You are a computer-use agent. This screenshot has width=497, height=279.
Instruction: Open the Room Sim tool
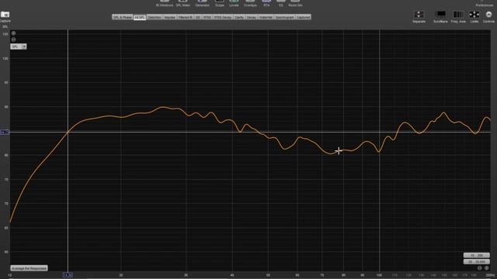[x=295, y=3]
